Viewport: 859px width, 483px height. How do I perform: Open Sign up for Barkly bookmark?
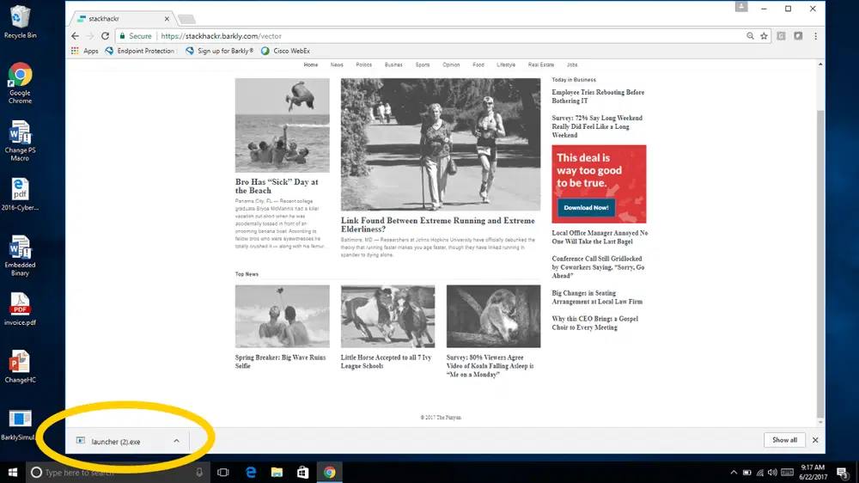[x=219, y=51]
